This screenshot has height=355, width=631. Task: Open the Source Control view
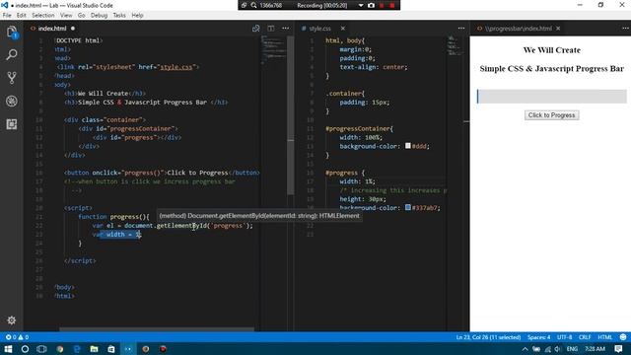pos(12,77)
